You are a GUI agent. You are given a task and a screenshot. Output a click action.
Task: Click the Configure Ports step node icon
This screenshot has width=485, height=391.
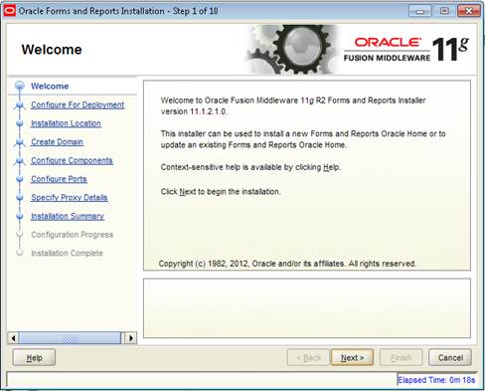(20, 179)
